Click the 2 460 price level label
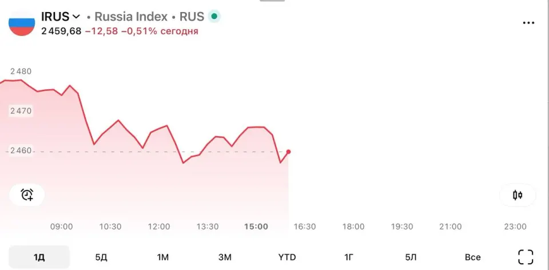Viewport: 549px width, 270px height. (21, 150)
